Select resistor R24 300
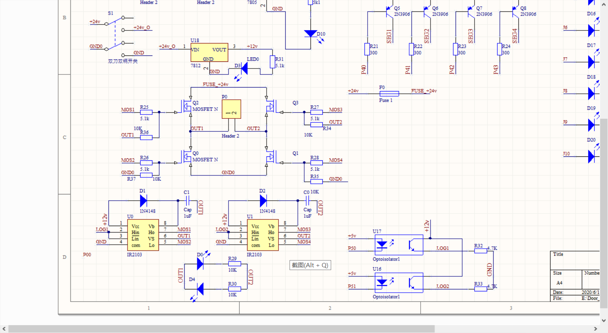 click(499, 49)
